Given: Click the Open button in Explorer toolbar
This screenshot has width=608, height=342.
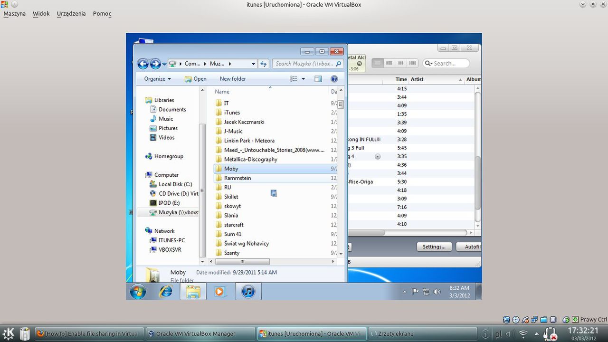Looking at the screenshot, I should click(195, 79).
